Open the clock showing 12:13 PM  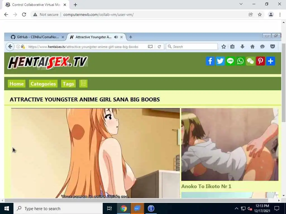(x=262, y=208)
